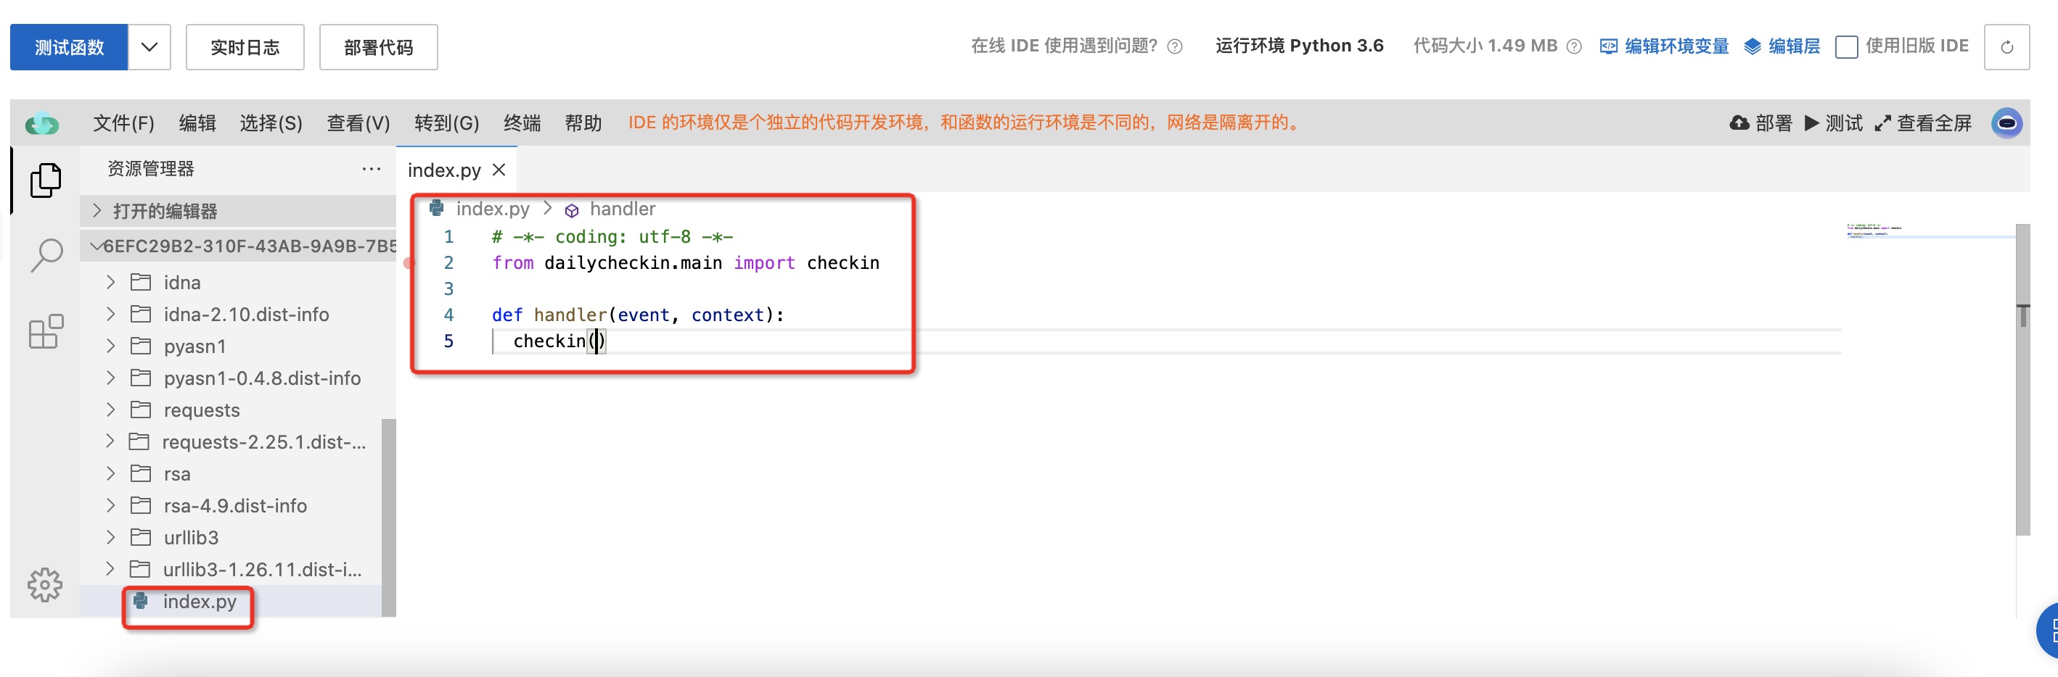2058x677 pixels.
Task: Click the 部署代码 button
Action: 379,47
